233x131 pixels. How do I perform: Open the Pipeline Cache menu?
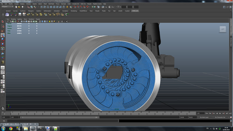pyautogui.click(x=97, y=4)
